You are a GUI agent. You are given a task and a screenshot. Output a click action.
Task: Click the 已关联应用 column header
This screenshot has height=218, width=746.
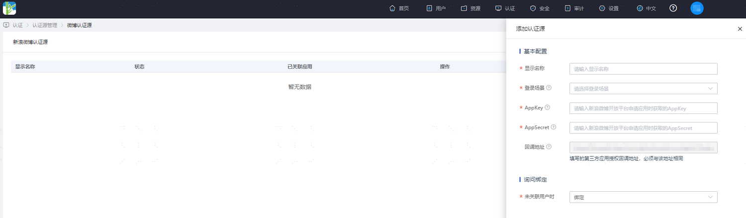pos(300,66)
